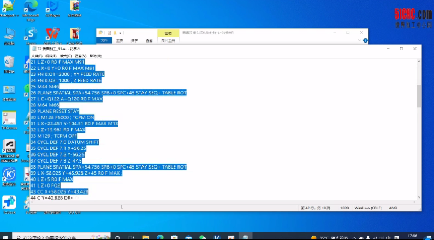Click Notepad vertical scrollbar thumb

419,95
